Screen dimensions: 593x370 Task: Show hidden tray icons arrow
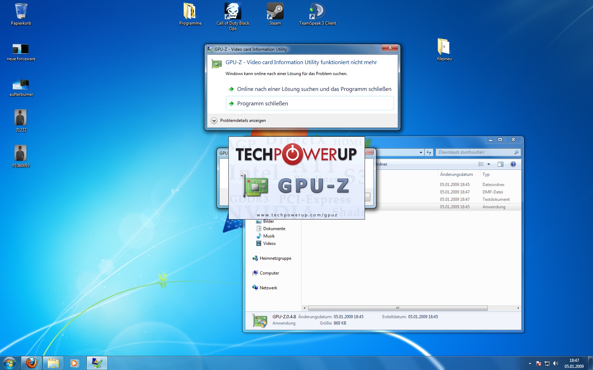530,363
